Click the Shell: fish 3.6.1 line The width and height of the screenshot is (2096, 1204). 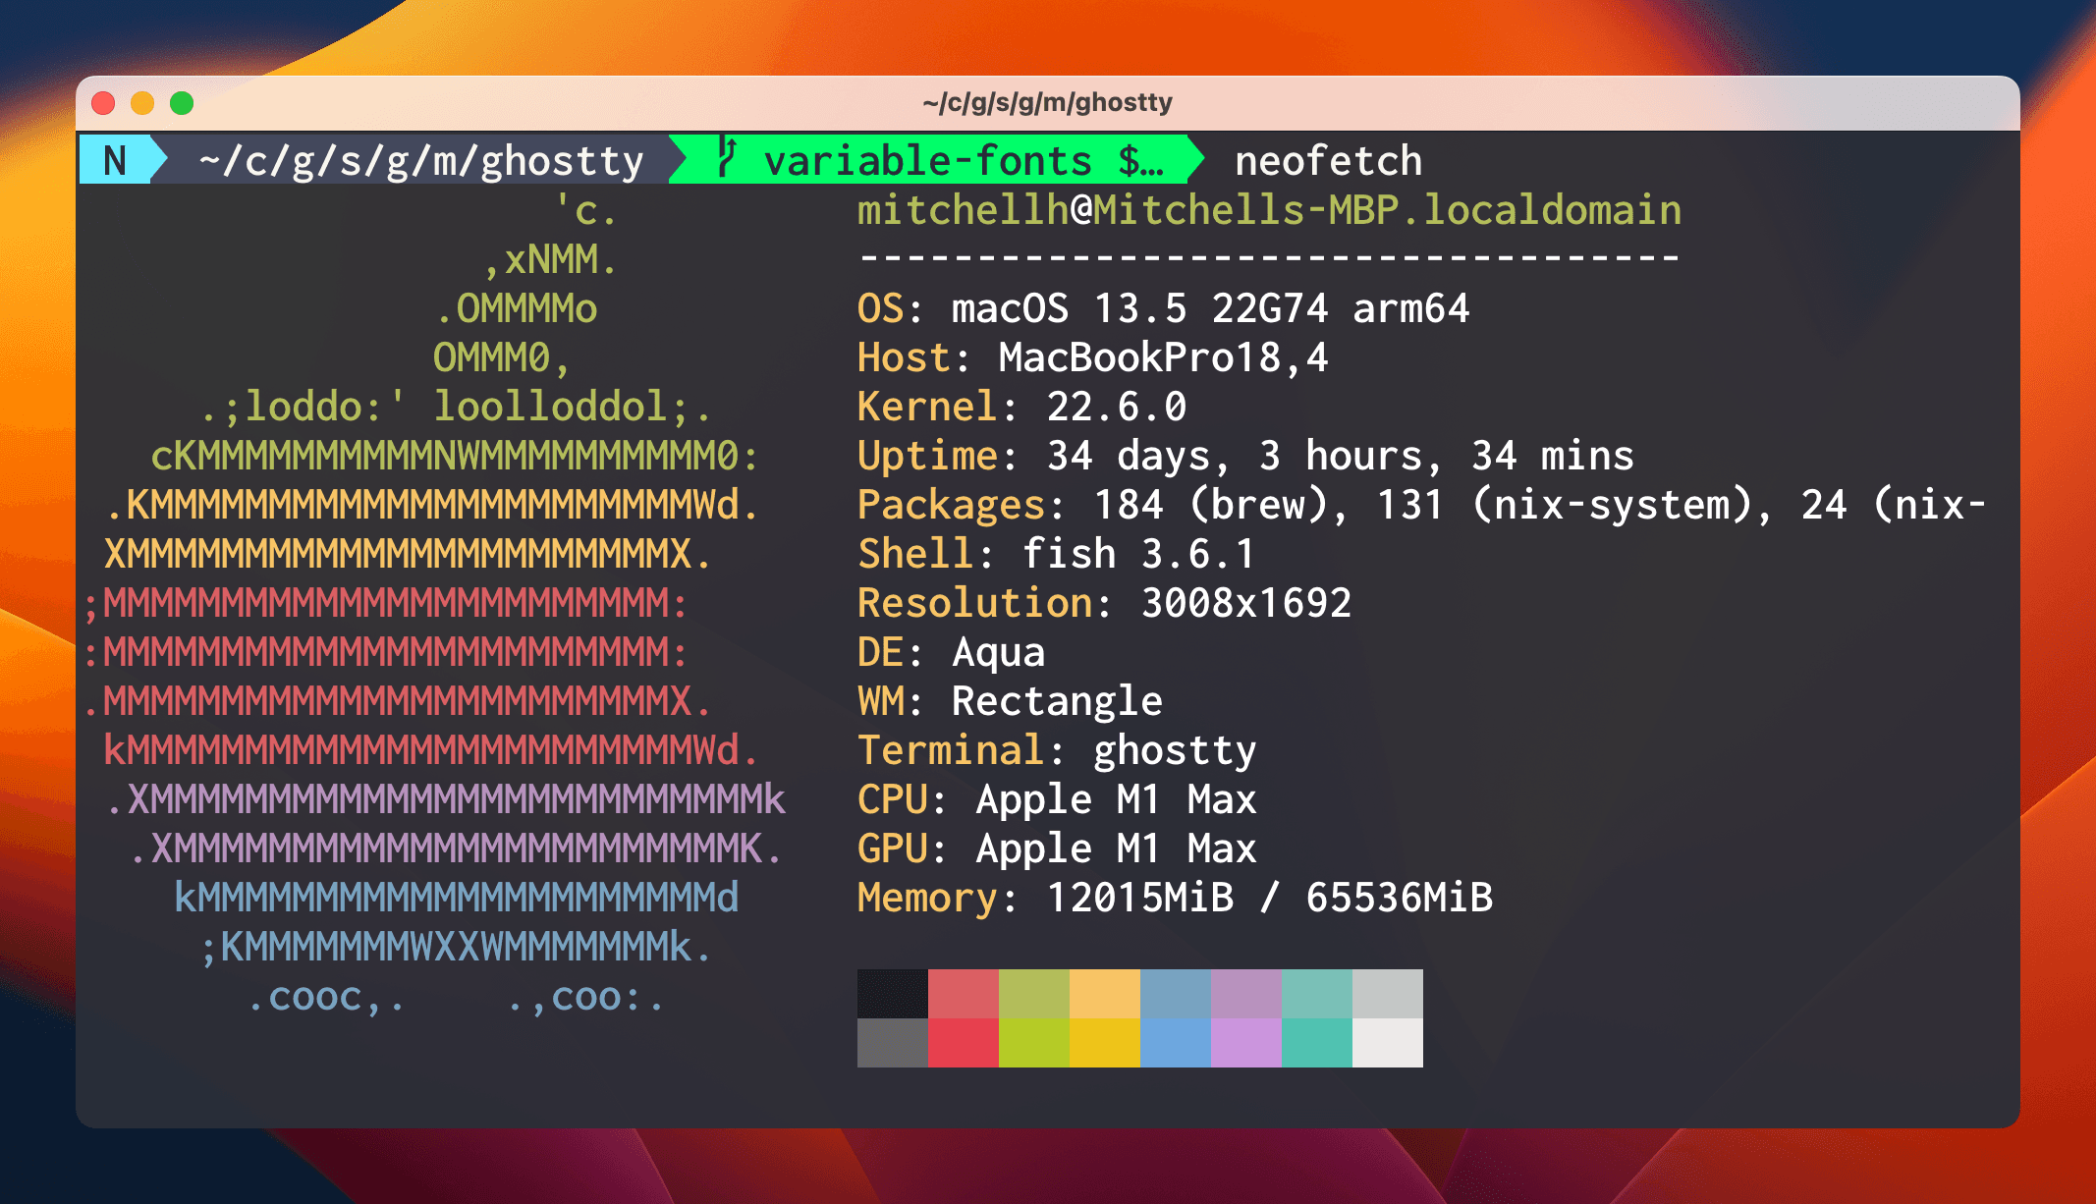(1057, 554)
